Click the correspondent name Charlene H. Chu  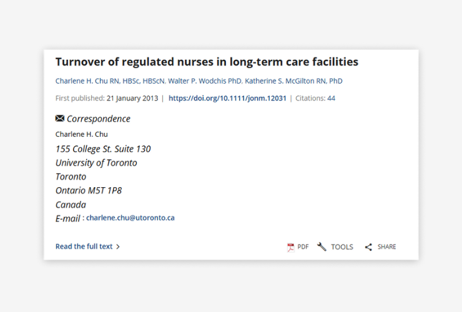point(82,134)
